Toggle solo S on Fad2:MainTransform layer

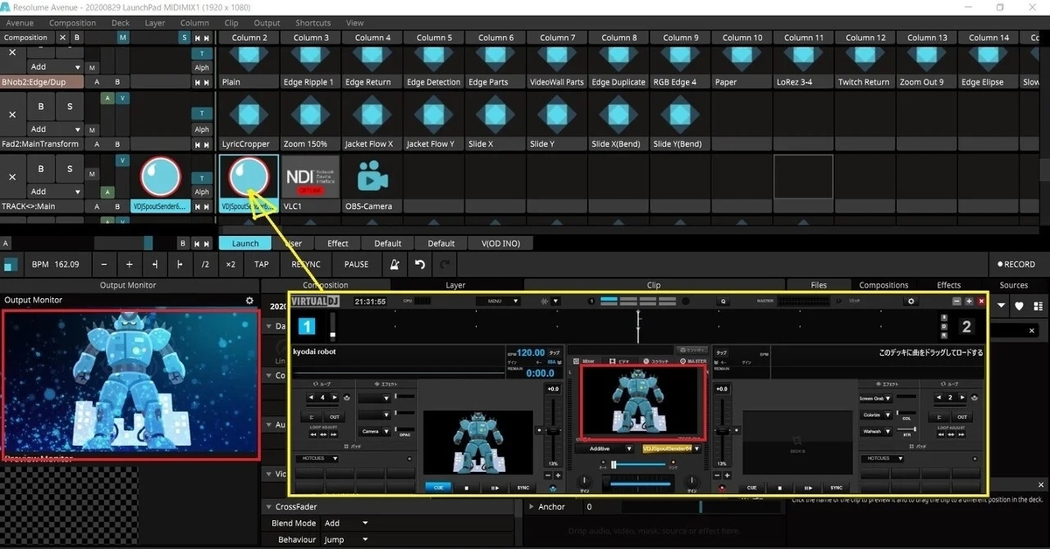pos(70,106)
